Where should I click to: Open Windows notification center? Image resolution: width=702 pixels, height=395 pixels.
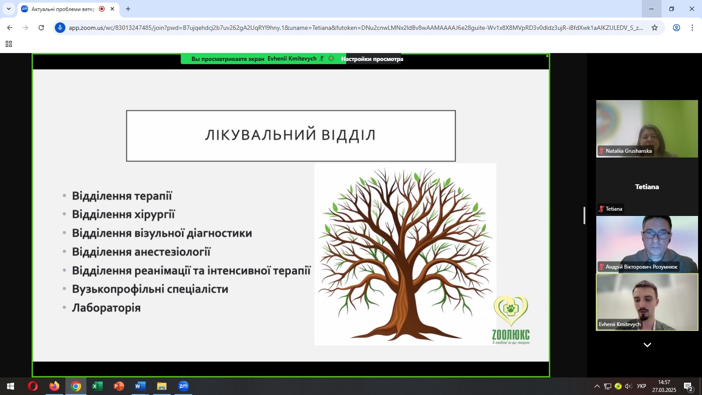[688, 387]
